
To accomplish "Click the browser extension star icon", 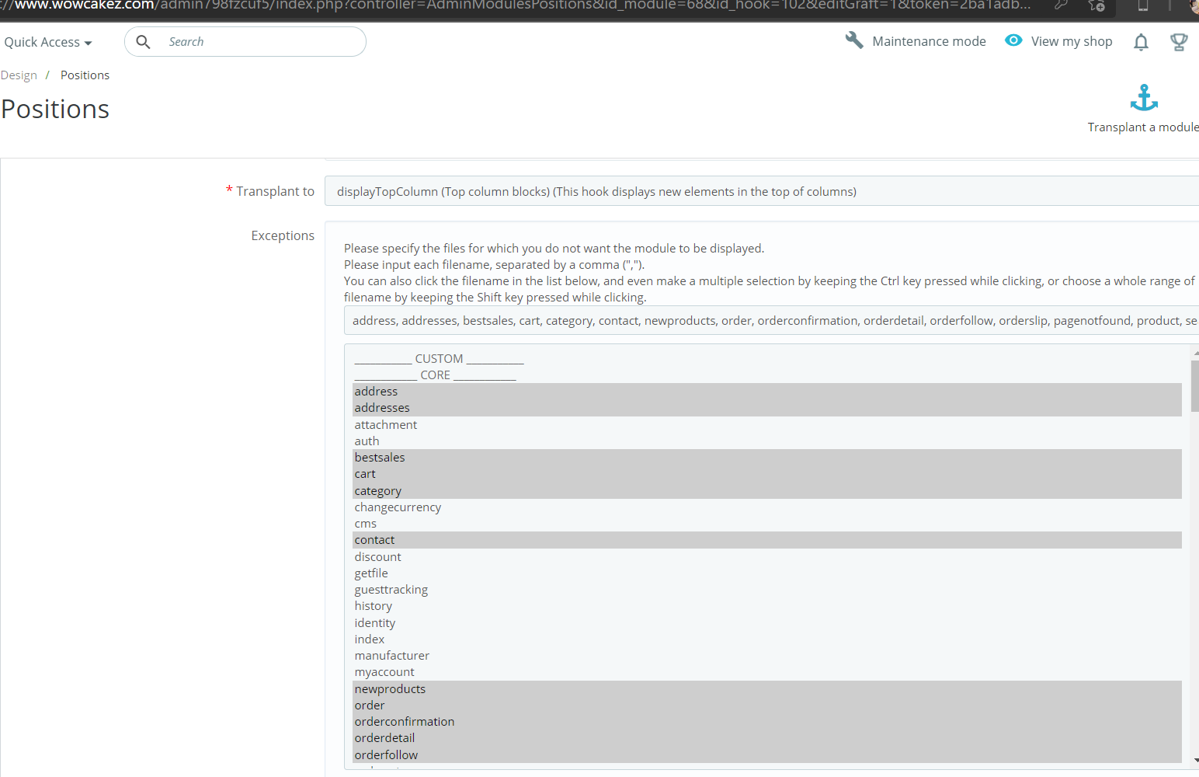I will [x=1096, y=5].
